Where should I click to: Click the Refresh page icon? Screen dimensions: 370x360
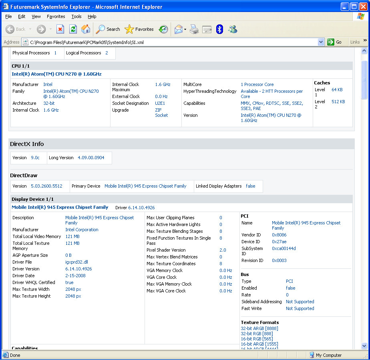tap(73, 29)
